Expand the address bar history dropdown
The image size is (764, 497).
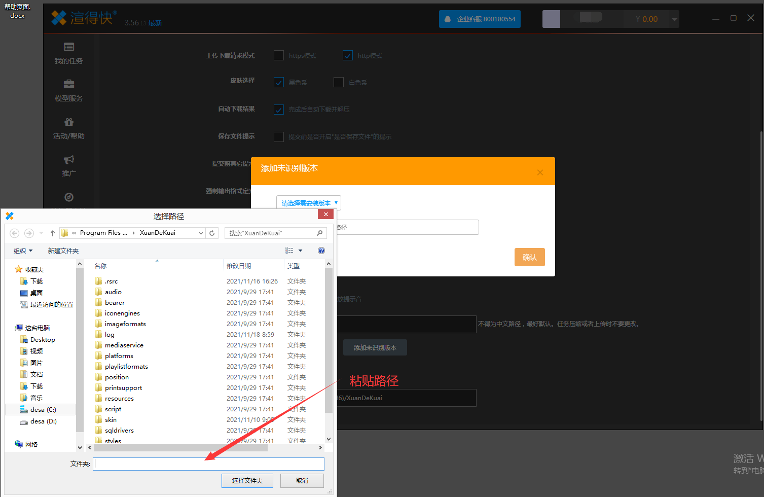tap(201, 233)
